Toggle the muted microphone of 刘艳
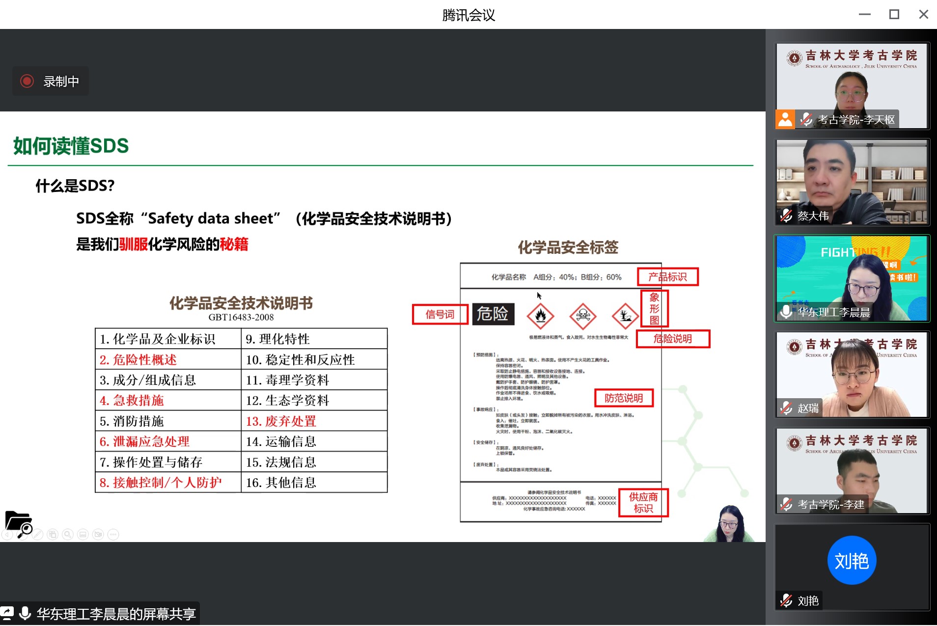This screenshot has height=626, width=937. point(786,600)
